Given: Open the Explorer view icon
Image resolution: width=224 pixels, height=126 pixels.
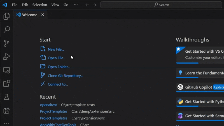Looking at the screenshot, I should [x=6, y=17].
